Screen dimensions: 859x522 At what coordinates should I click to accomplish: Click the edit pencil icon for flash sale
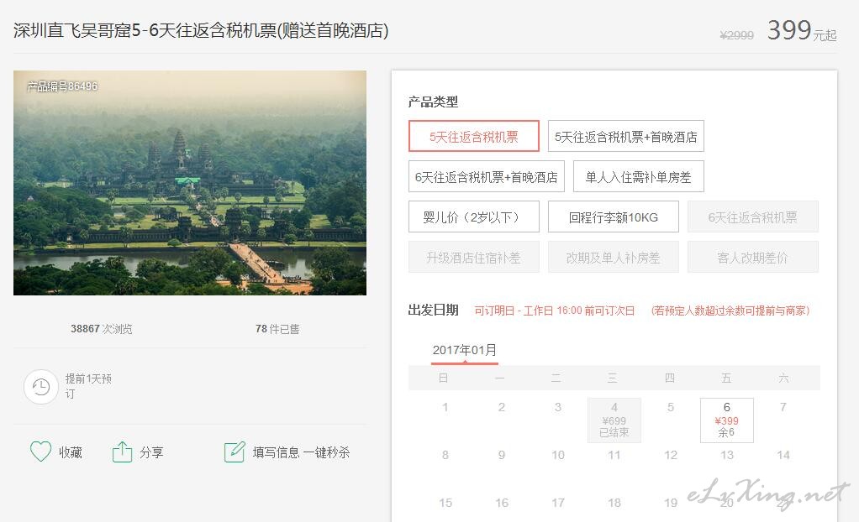[235, 452]
